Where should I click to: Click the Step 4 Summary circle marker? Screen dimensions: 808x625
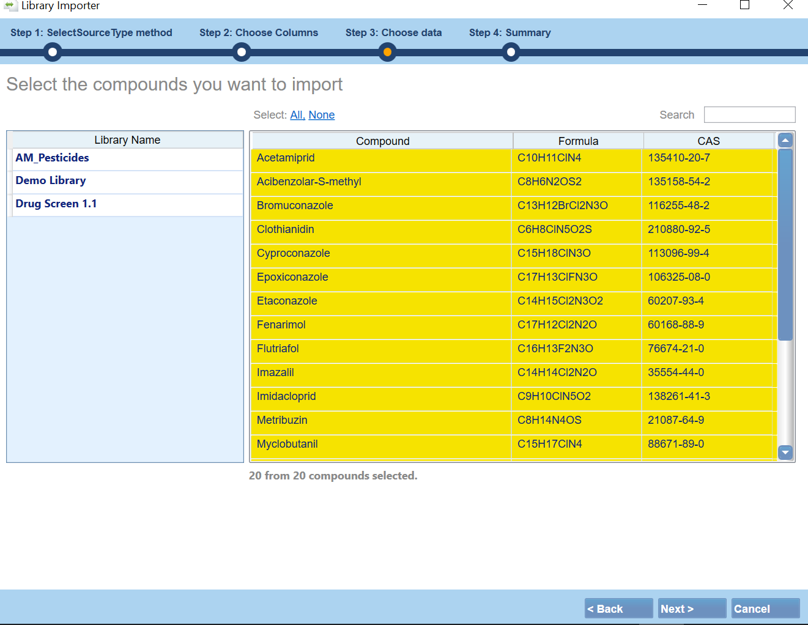[x=511, y=53]
